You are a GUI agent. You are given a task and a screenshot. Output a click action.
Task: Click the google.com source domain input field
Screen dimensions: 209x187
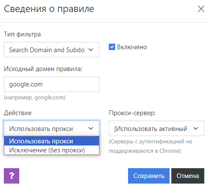click(x=51, y=84)
